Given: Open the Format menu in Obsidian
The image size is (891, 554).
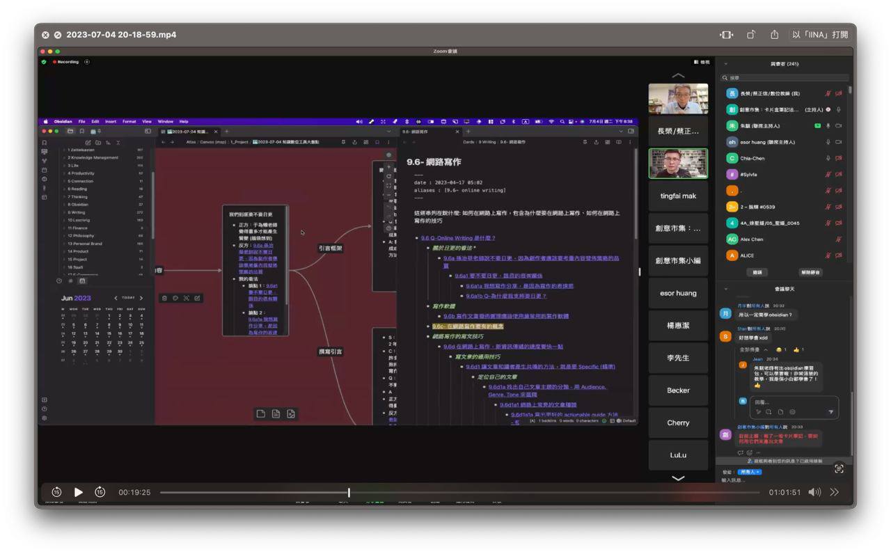Looking at the screenshot, I should coord(129,121).
